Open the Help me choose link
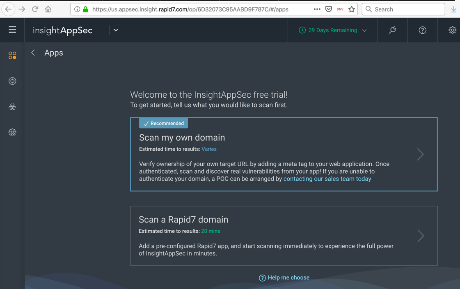 coord(284,278)
